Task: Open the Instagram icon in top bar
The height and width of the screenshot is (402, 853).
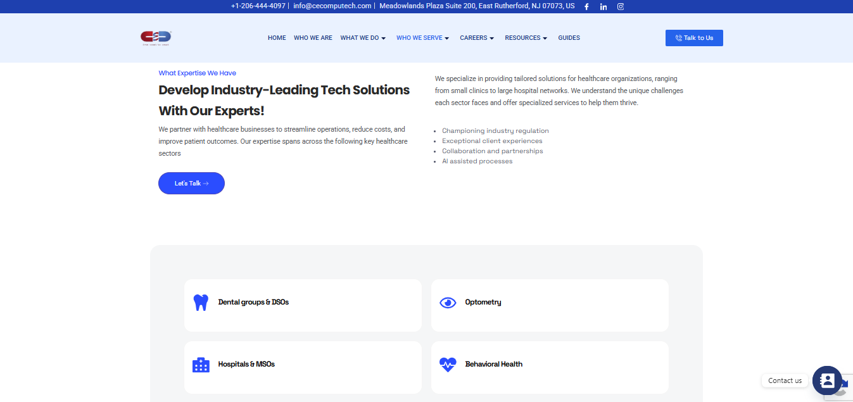Action: point(621,6)
